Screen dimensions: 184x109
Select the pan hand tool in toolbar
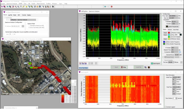point(21,7)
